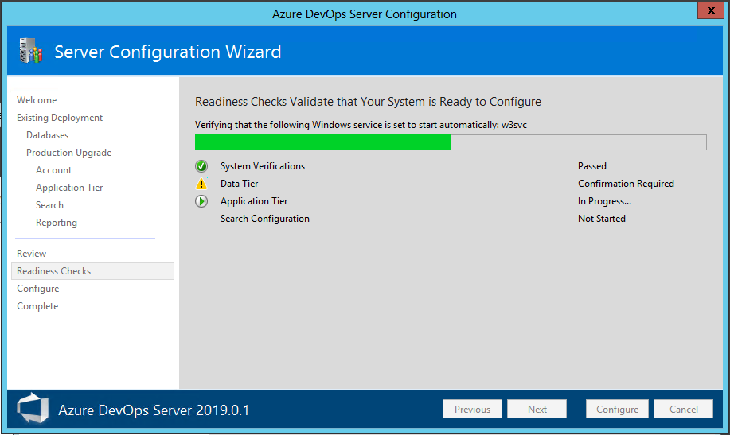Image resolution: width=730 pixels, height=435 pixels.
Task: Click the Data Tier Confirmation Required status
Action: pos(626,184)
